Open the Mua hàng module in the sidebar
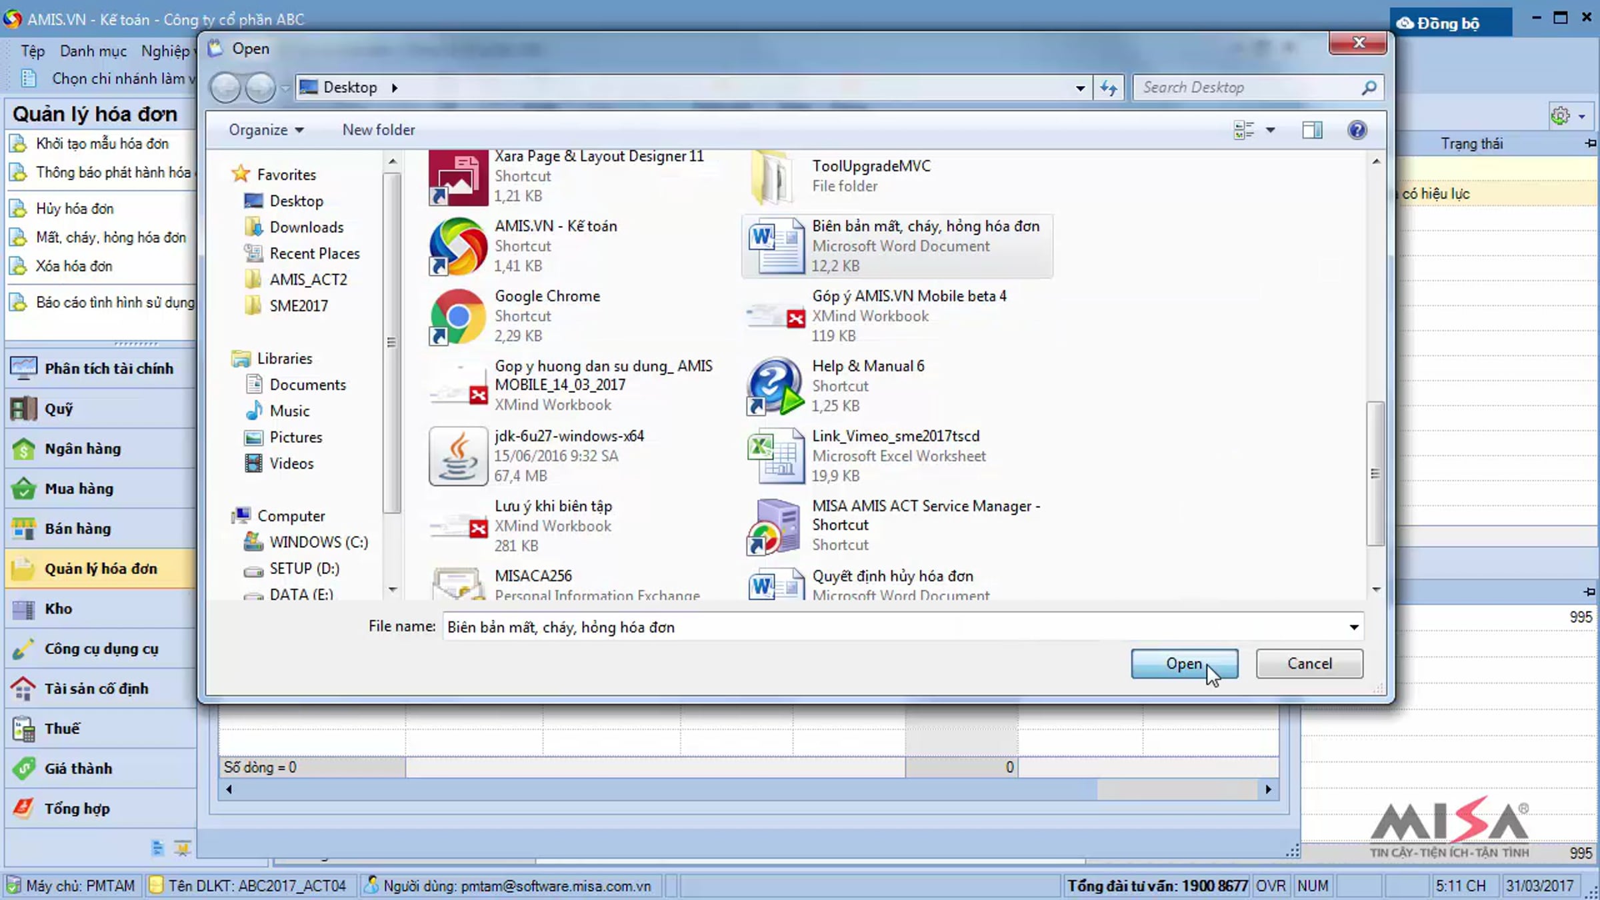The height and width of the screenshot is (900, 1600). [x=100, y=489]
